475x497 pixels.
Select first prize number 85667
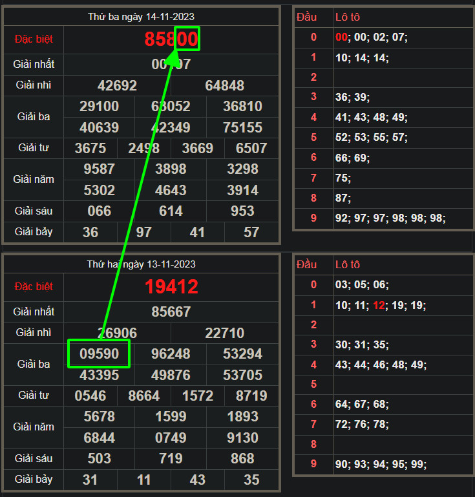coord(171,312)
